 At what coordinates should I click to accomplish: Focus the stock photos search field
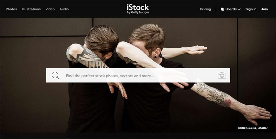138,76
